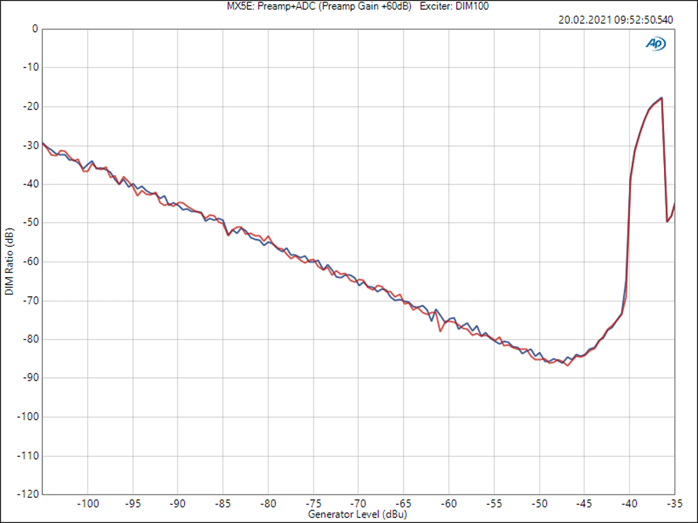Select the DIM Ratio (dB) axis label
Image resolution: width=698 pixels, height=523 pixels.
9,261
